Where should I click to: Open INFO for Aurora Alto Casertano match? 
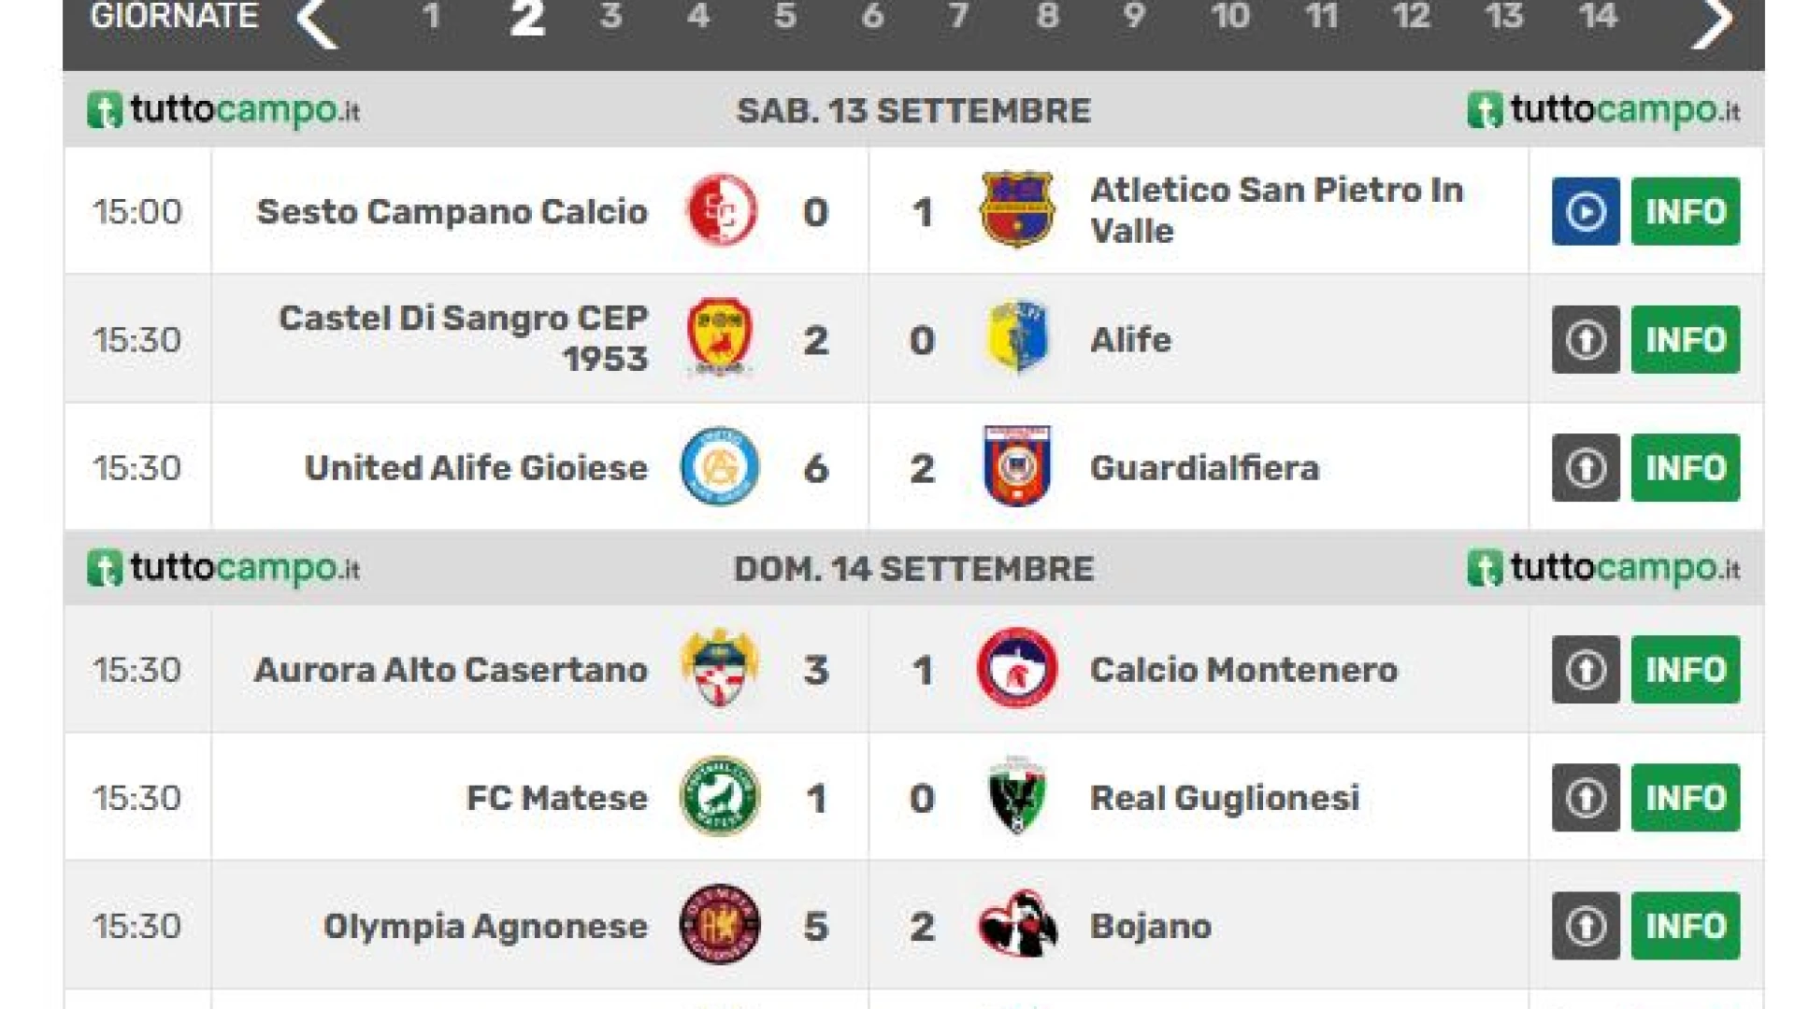[x=1685, y=670]
